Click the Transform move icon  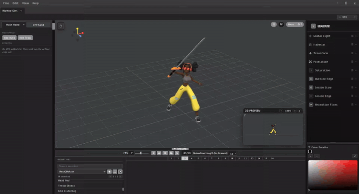[310, 53]
